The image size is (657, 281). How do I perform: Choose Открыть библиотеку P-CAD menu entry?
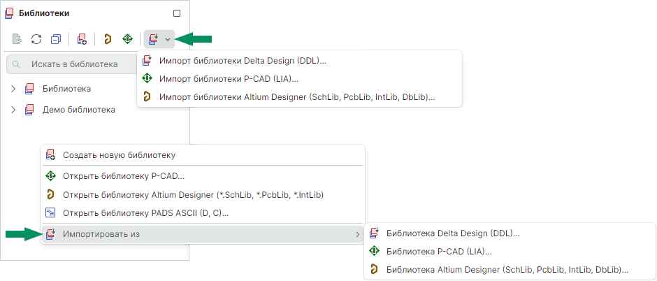coord(124,176)
